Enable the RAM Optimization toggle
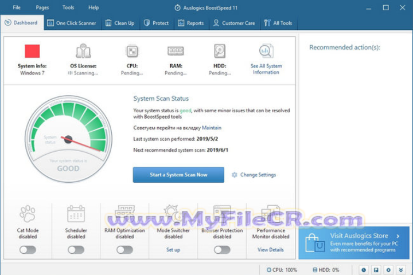Screen dimensions: 413x275 coord(124,250)
